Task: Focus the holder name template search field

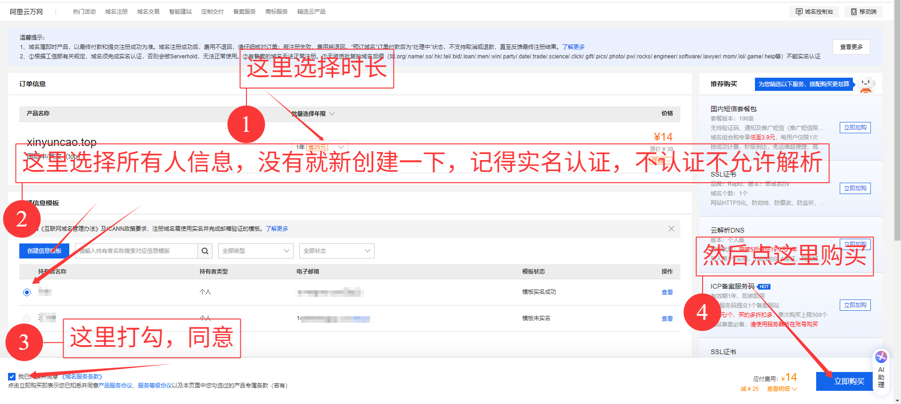Action: click(136, 251)
